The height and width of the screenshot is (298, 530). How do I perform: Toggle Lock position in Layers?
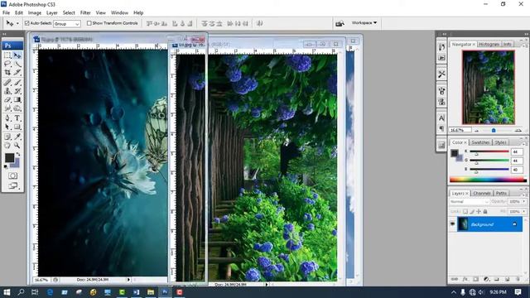(x=479, y=212)
